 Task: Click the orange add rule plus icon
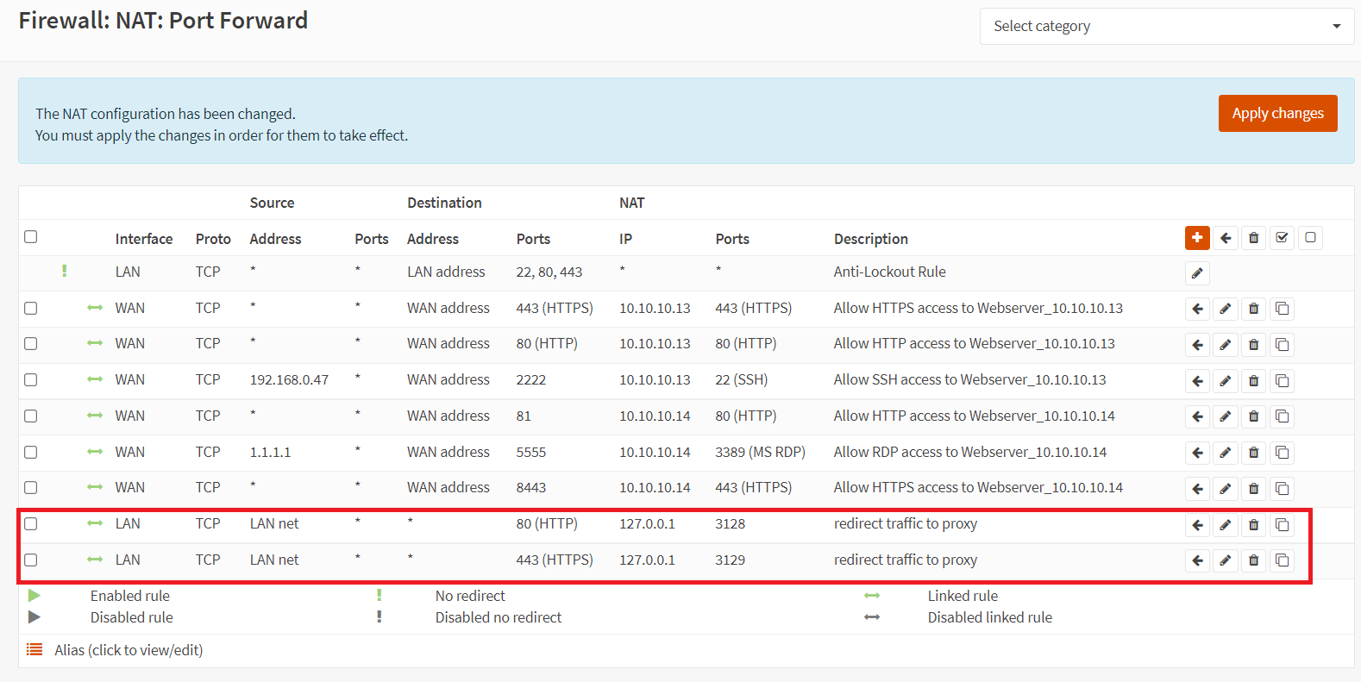coord(1197,238)
